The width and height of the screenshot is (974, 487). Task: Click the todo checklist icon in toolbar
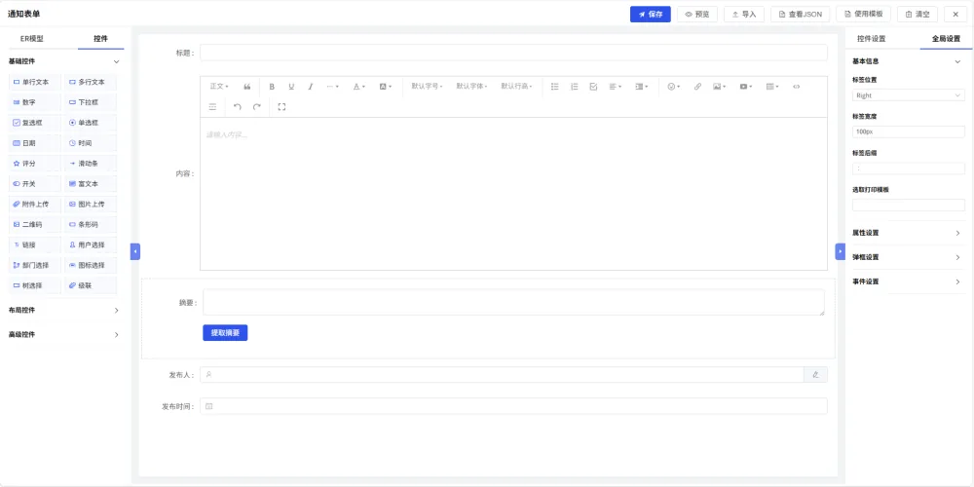point(593,87)
